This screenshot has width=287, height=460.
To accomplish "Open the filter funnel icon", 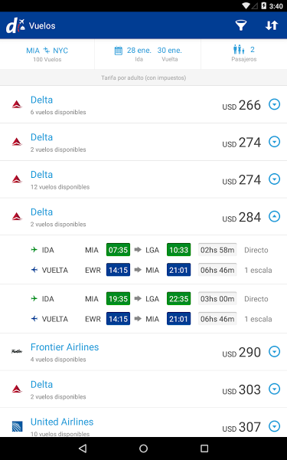I will click(241, 25).
